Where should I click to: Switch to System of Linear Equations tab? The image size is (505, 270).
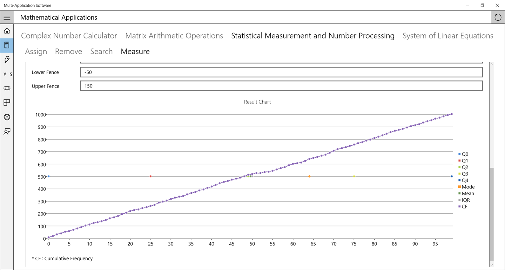coord(448,36)
